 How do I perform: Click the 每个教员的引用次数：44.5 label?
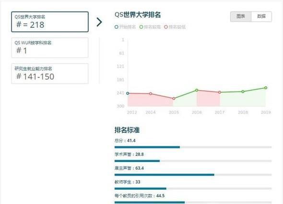140,196
